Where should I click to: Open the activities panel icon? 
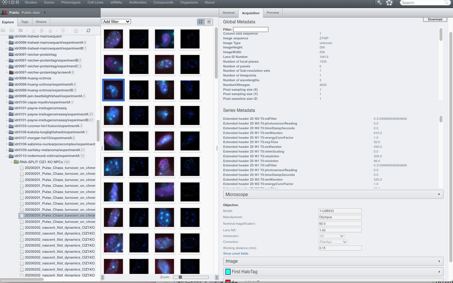point(390,3)
